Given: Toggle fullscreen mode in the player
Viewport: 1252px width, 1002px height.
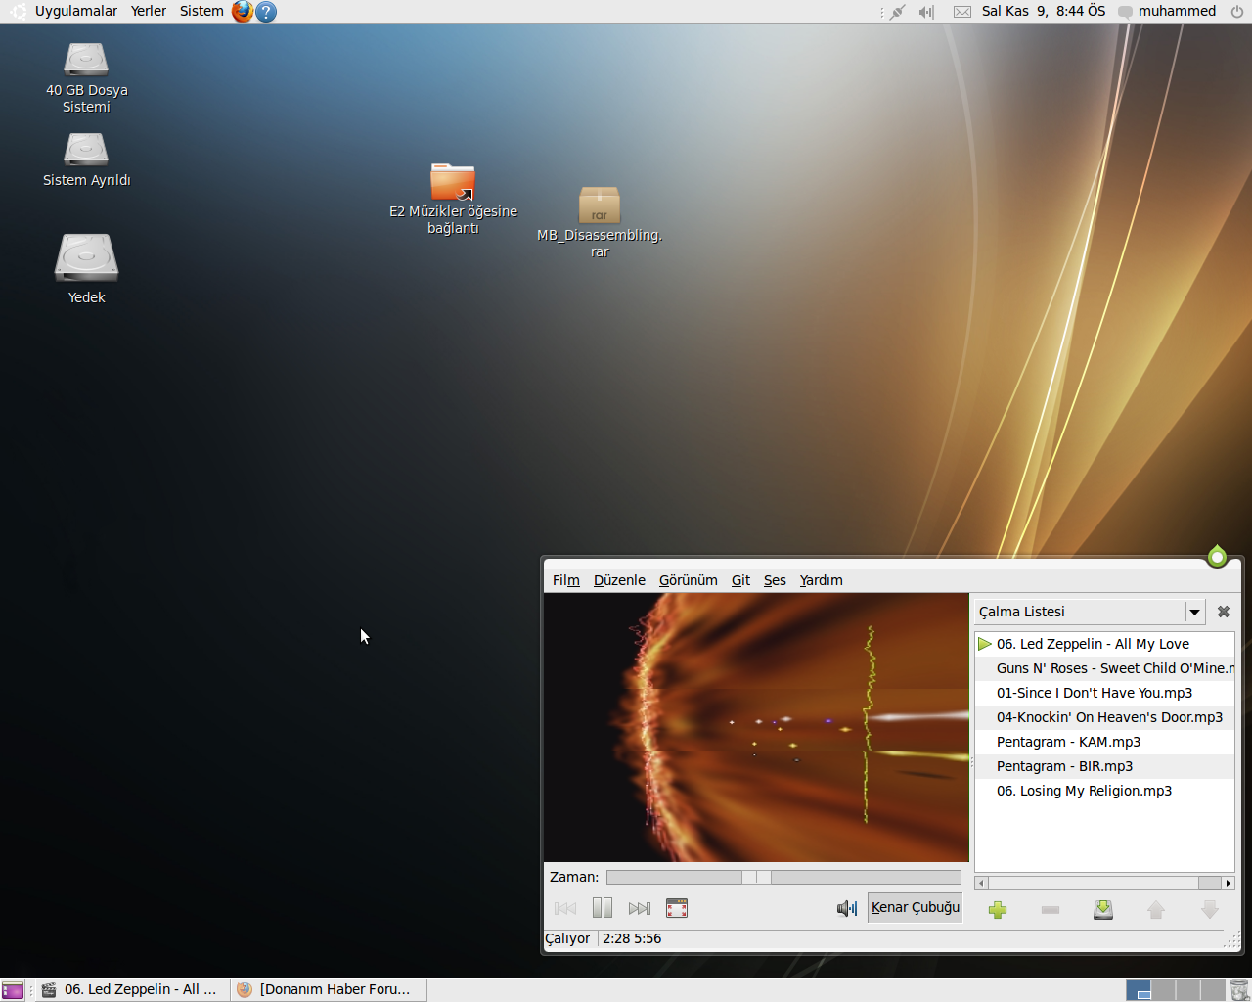Looking at the screenshot, I should coord(677,908).
